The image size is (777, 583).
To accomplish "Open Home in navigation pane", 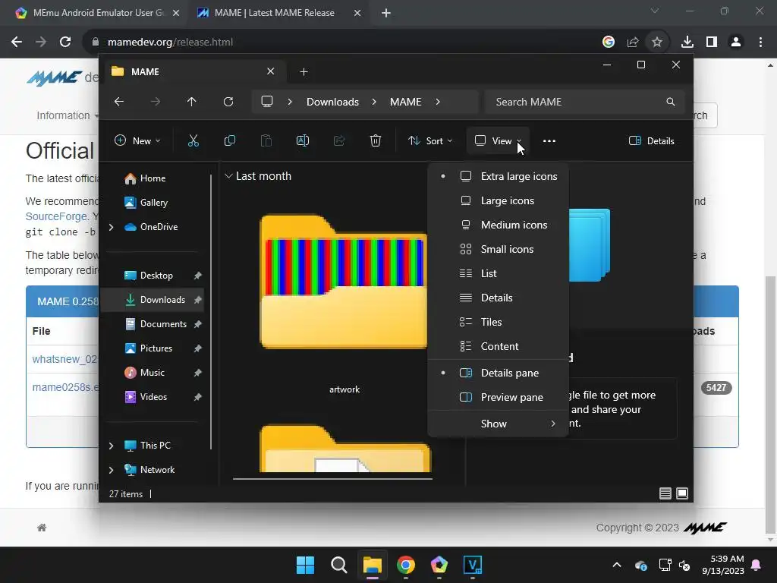I will 153,178.
